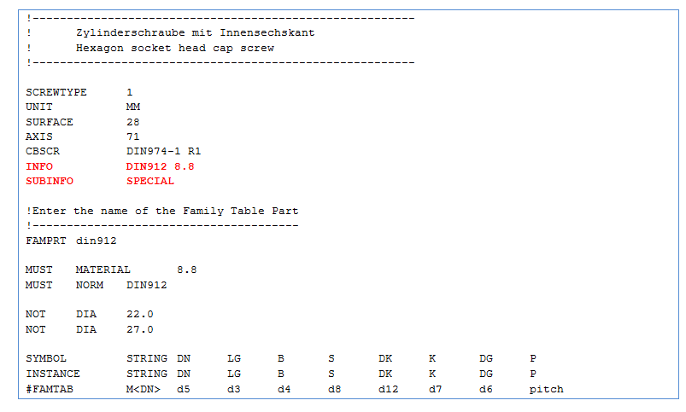
Task: Click the NORM value DIN912
Action: click(147, 285)
